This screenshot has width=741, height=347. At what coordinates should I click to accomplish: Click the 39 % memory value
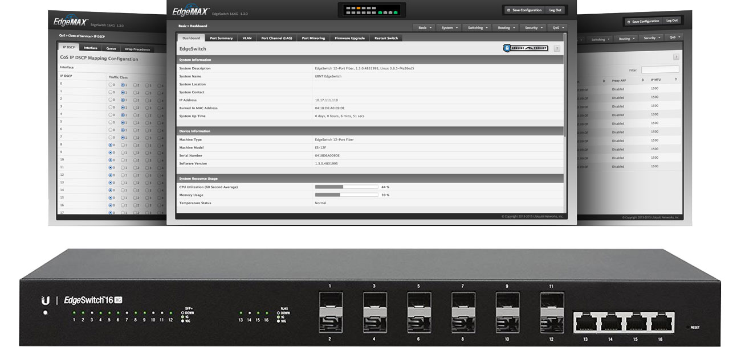tap(385, 195)
